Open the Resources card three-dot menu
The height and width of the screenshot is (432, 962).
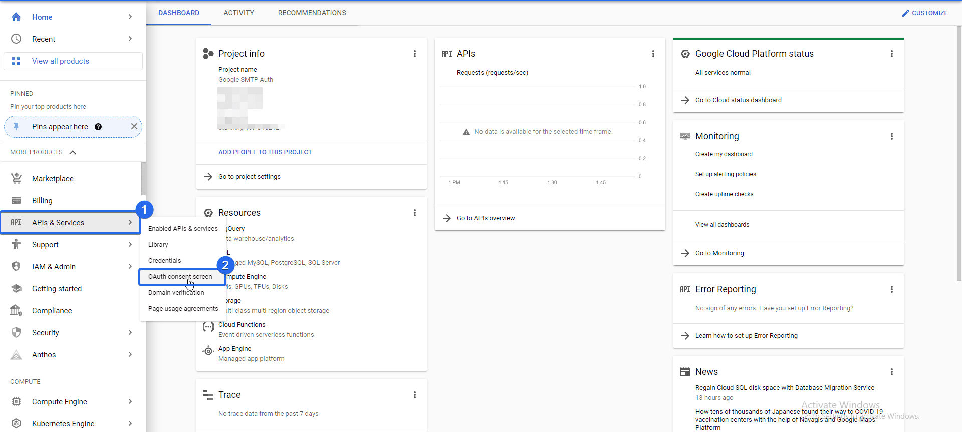coord(415,213)
